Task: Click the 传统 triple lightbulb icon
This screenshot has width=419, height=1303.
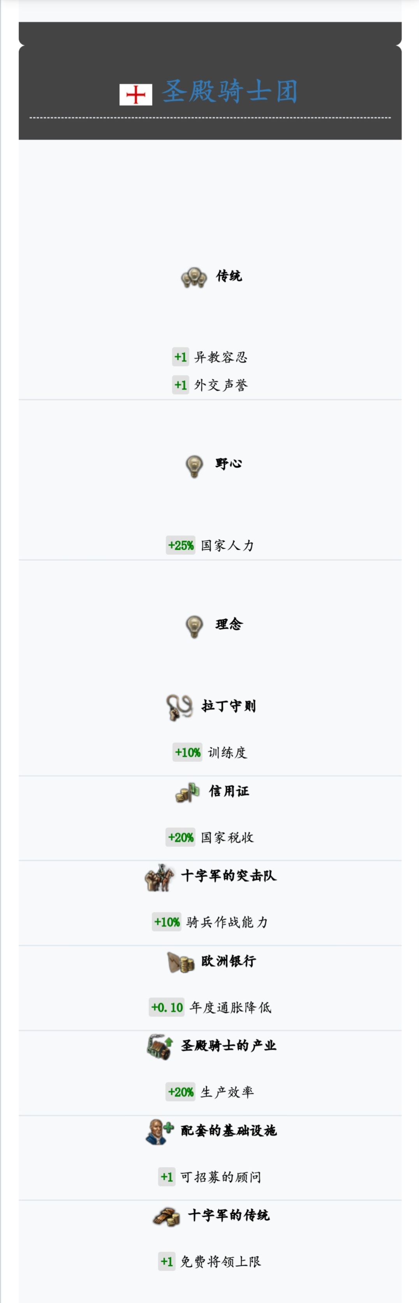Action: coord(194,278)
